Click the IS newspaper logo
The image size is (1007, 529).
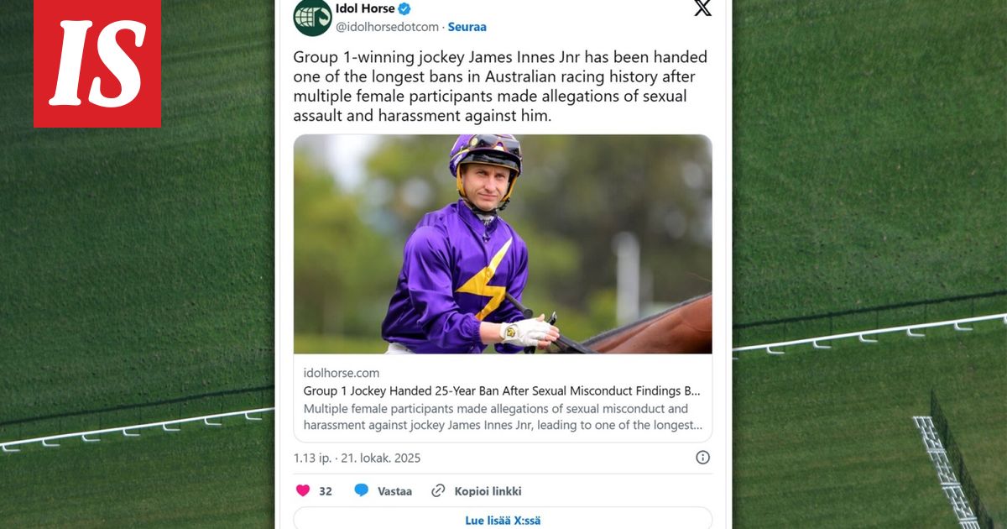(97, 63)
